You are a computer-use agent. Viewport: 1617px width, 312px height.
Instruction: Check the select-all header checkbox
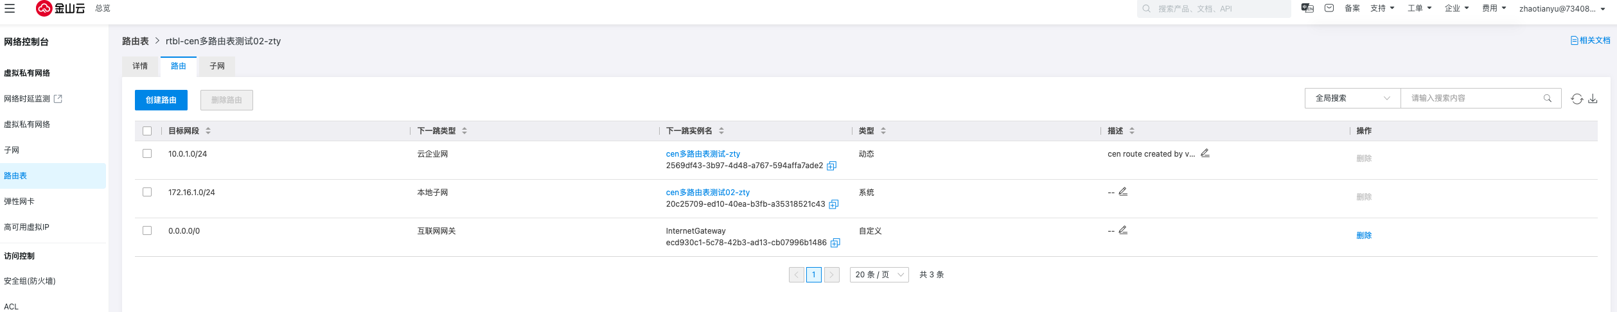[147, 131]
